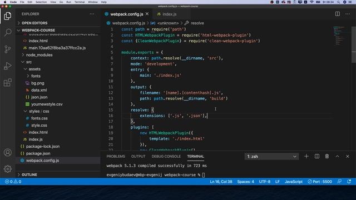Close the terminal panel

pyautogui.click(x=347, y=156)
